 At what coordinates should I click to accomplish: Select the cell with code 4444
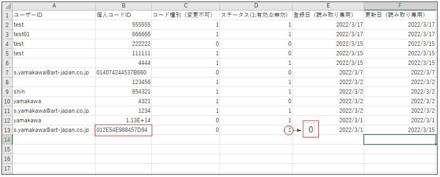(123, 63)
